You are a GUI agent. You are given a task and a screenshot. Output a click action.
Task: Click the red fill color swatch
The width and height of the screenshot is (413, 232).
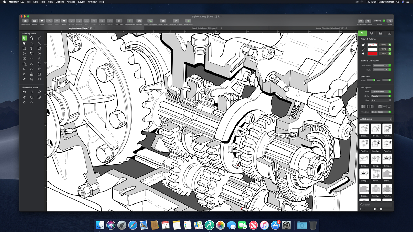tap(372, 53)
